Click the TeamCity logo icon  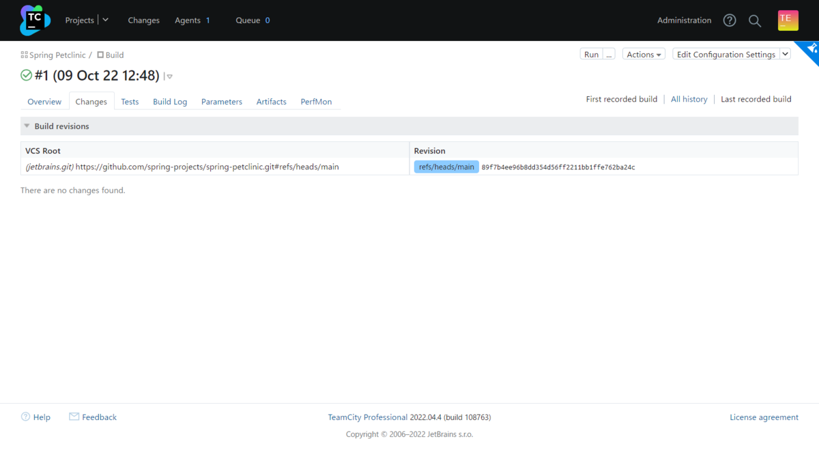tap(35, 20)
